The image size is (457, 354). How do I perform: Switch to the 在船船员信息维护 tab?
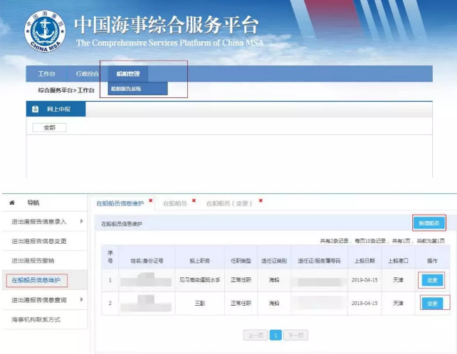[x=120, y=203]
